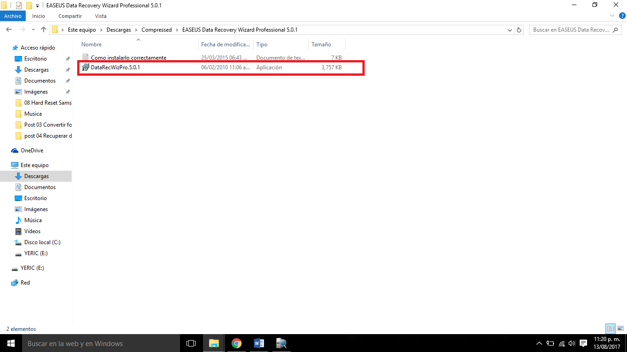627x352 pixels.
Task: Expand the ribbon with the chevron
Action: pyautogui.click(x=611, y=16)
